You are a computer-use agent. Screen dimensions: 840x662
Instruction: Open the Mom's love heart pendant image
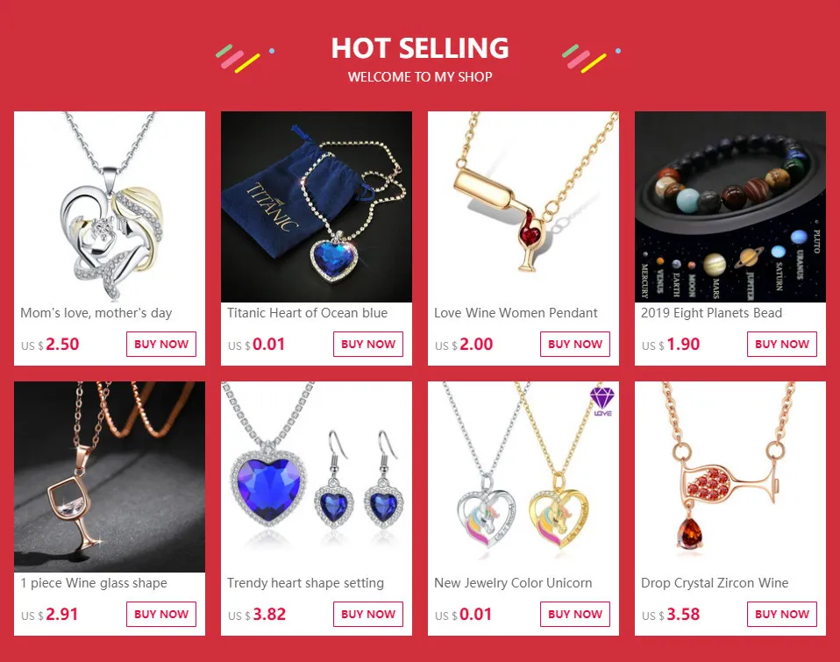click(110, 207)
